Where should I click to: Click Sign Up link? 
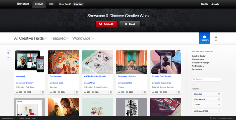point(204,4)
